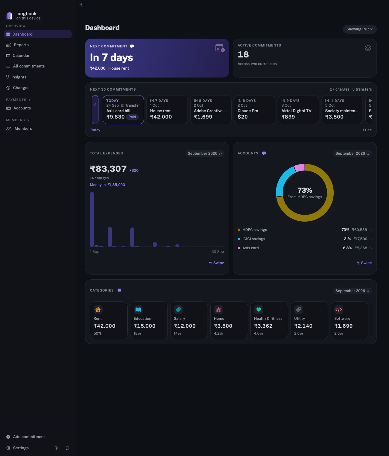Toggle light/dark theme sun icon
Viewport: 389px width, 456px height.
57,448
